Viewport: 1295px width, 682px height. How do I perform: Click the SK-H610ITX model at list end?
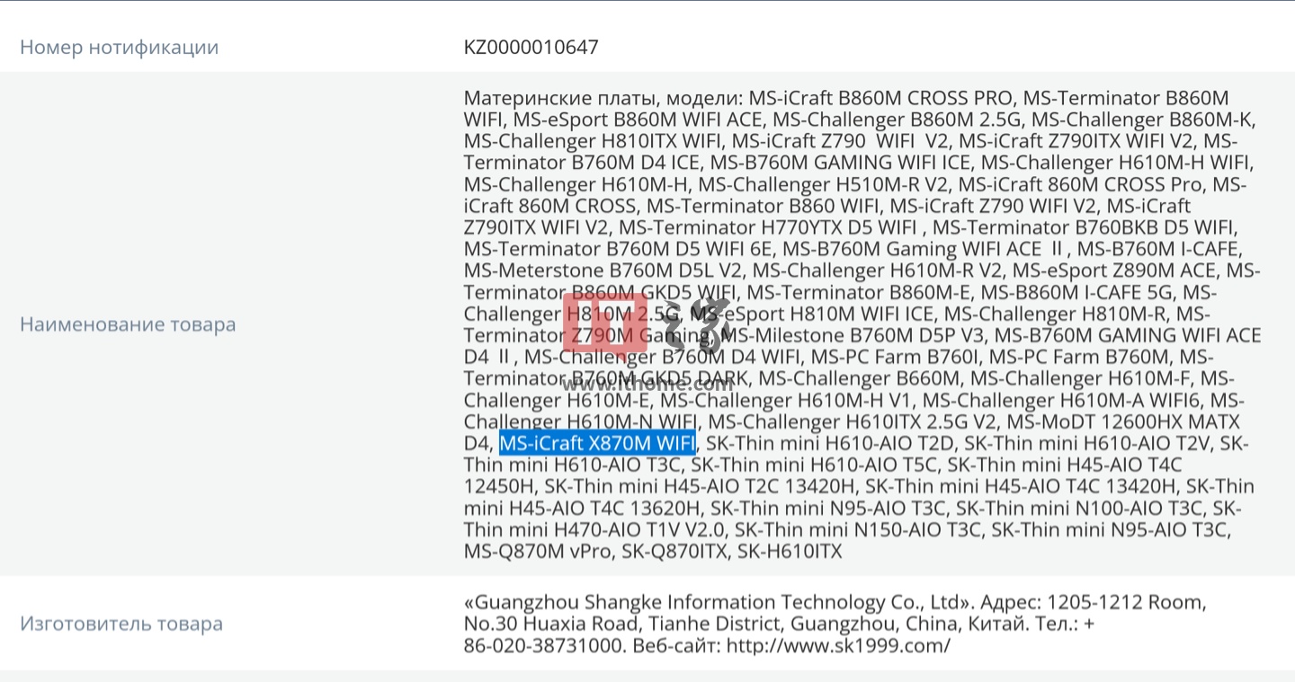tap(790, 551)
